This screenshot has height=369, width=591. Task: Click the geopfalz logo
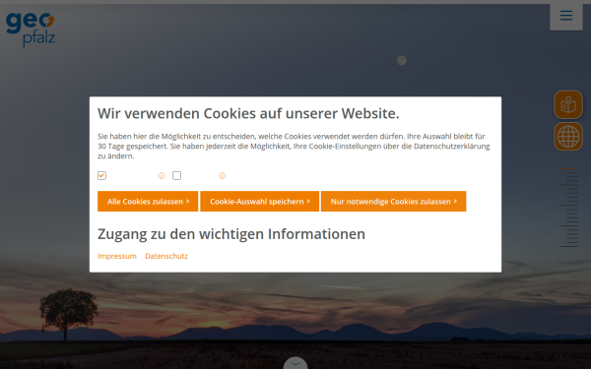point(31,29)
